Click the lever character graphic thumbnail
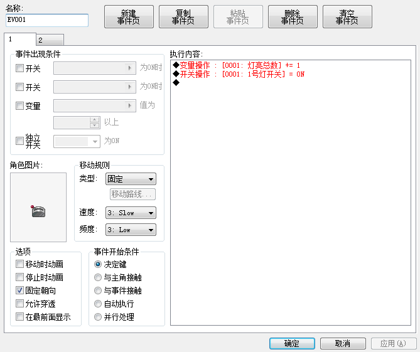 (38, 207)
